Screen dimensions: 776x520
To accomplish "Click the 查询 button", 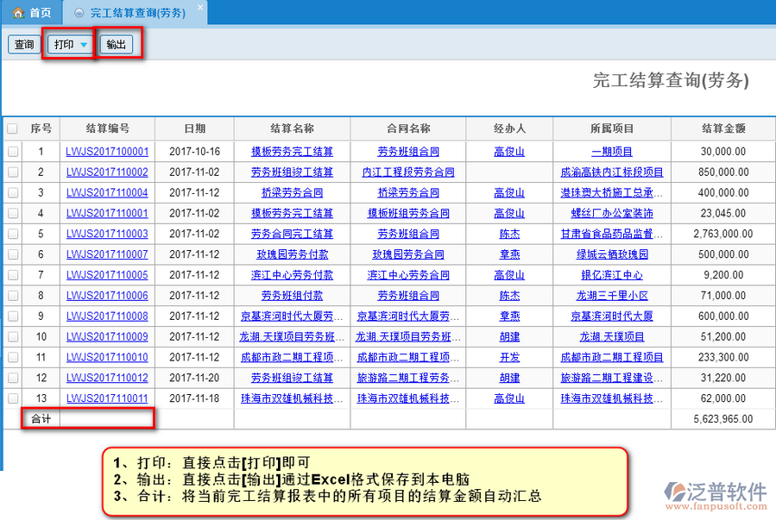I will click(24, 45).
